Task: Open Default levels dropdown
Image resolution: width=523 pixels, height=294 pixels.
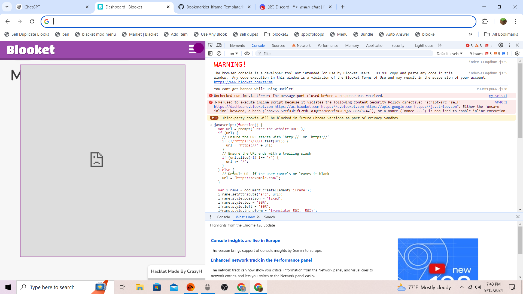Action: tap(449, 54)
